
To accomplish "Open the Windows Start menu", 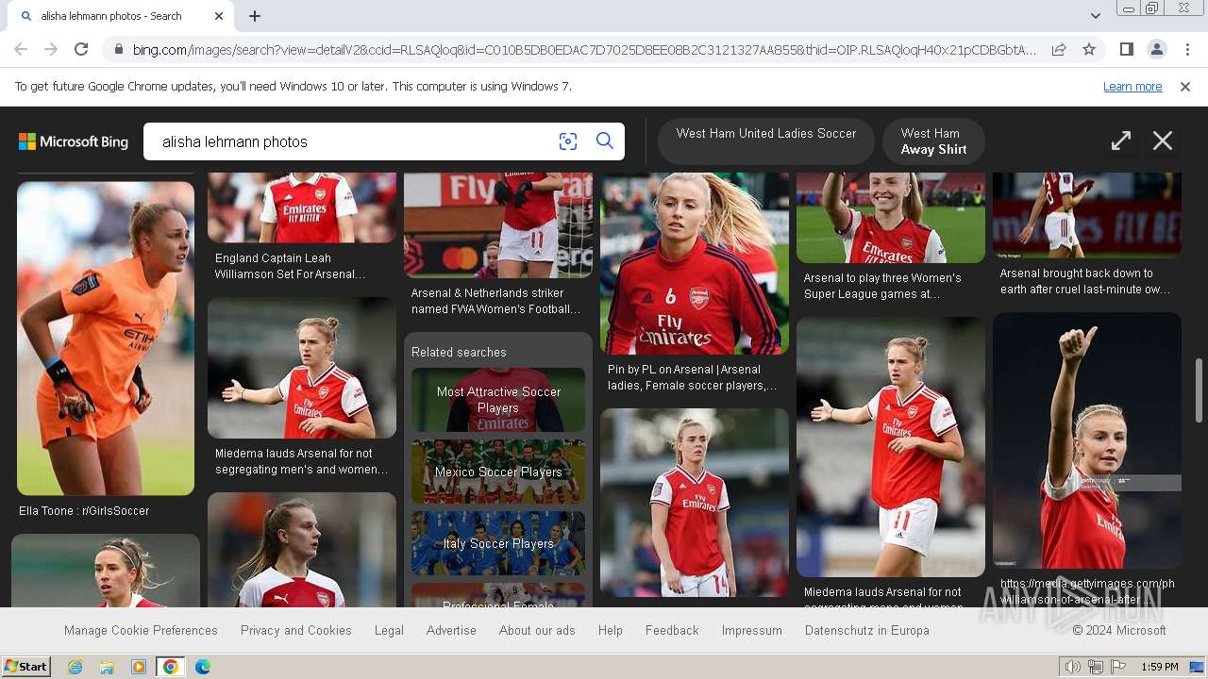I will [x=26, y=667].
